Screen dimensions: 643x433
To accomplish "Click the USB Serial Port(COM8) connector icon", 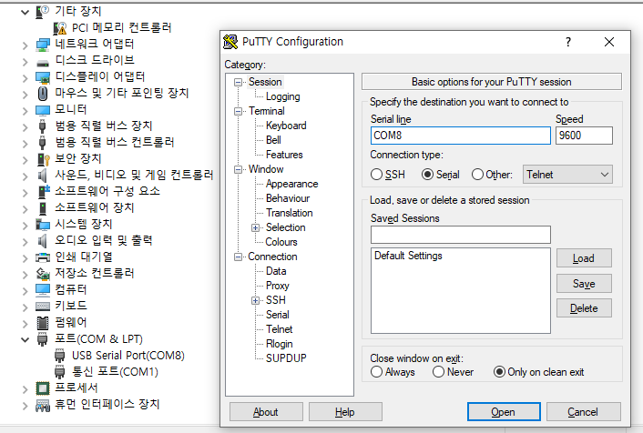I will pos(60,356).
